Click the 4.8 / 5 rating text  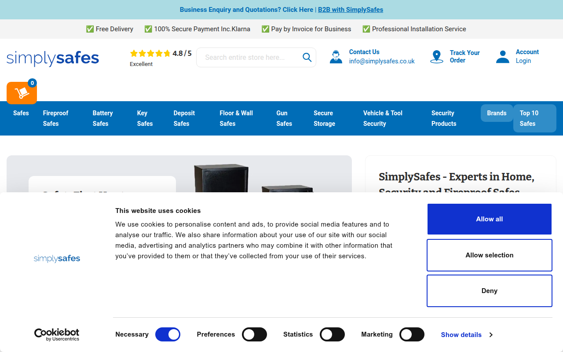[182, 54]
